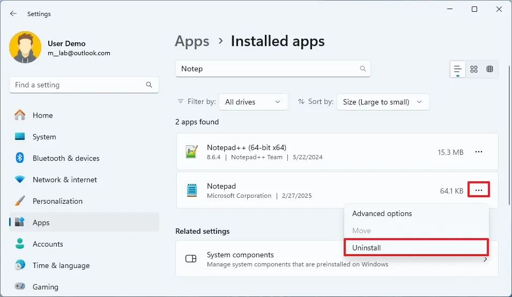
Task: Choose Uninstall from the context menu
Action: 417,248
